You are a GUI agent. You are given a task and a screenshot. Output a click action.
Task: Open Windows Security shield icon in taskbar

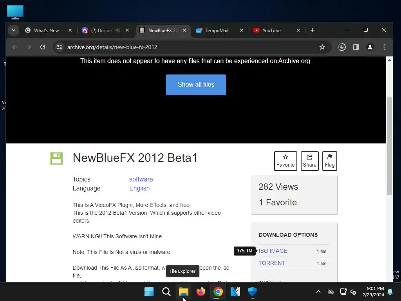click(253, 292)
